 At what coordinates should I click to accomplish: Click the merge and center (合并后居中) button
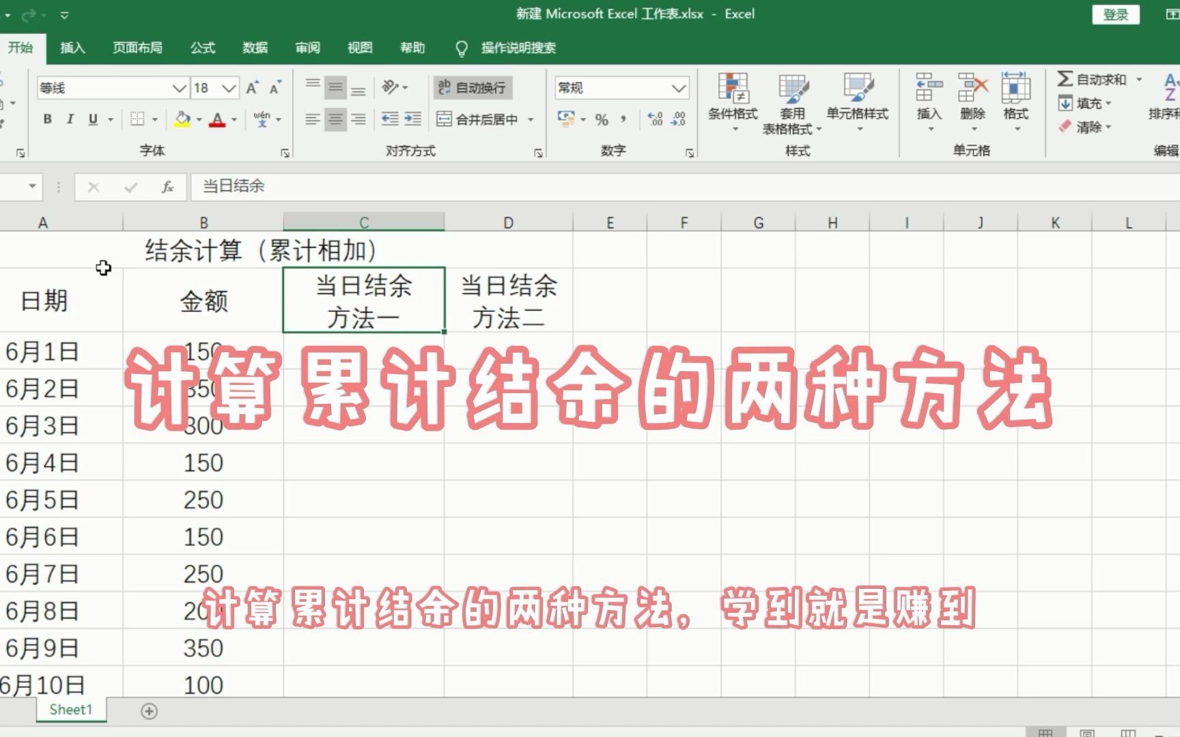click(x=478, y=119)
